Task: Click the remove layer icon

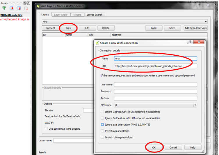Action: pos(26,8)
